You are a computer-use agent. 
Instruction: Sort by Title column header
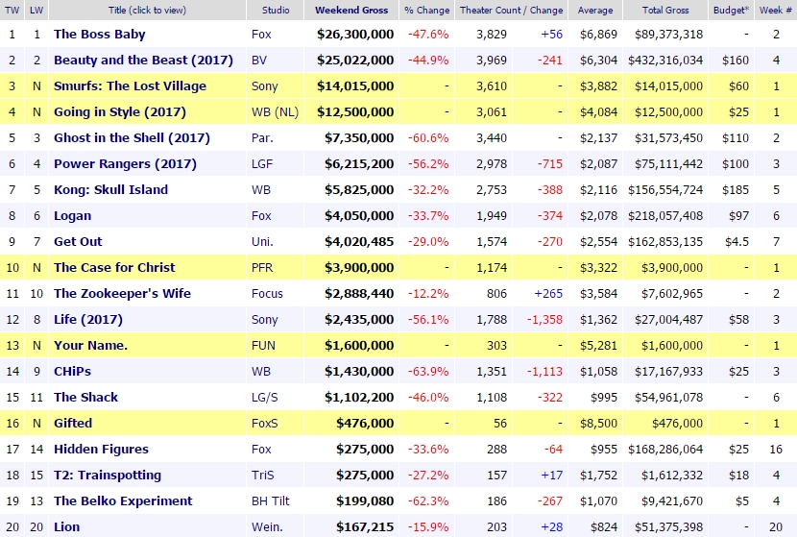point(148,11)
